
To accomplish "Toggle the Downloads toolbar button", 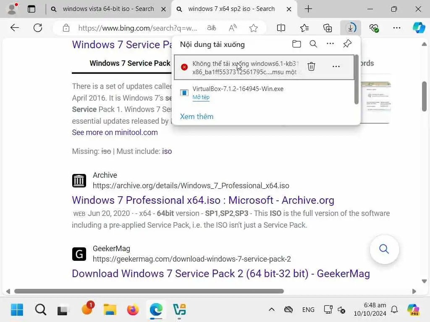I will (x=351, y=28).
